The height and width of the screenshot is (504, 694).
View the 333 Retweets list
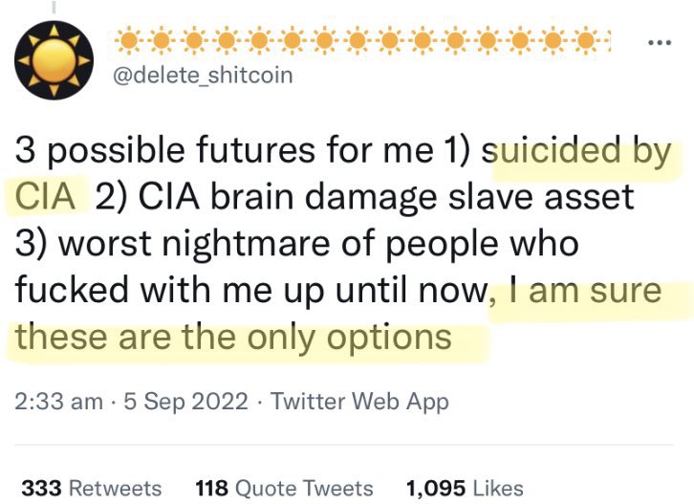tap(91, 488)
